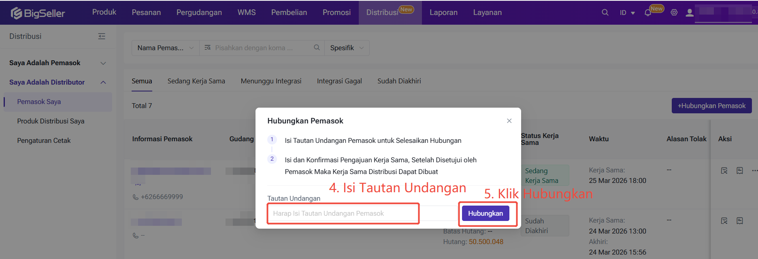Screen dimensions: 758x259
Task: Click the +Hubungkan Pemasok button
Action: tap(711, 106)
